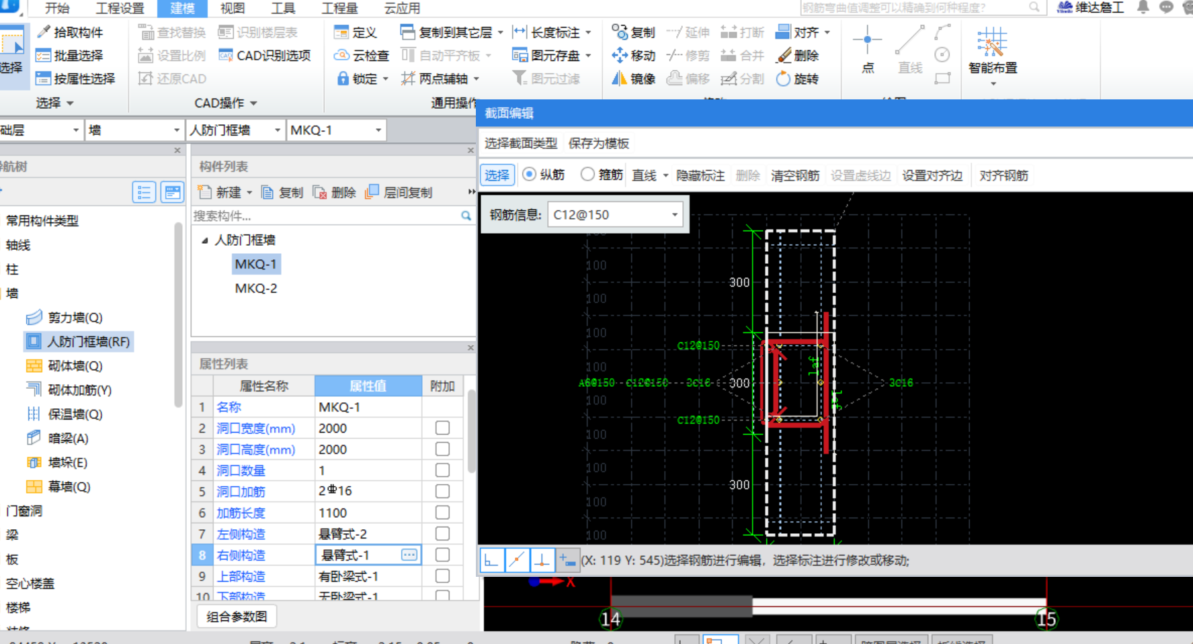This screenshot has width=1193, height=644.
Task: Click 复制到其它层 copy to other floors
Action: [x=451, y=32]
